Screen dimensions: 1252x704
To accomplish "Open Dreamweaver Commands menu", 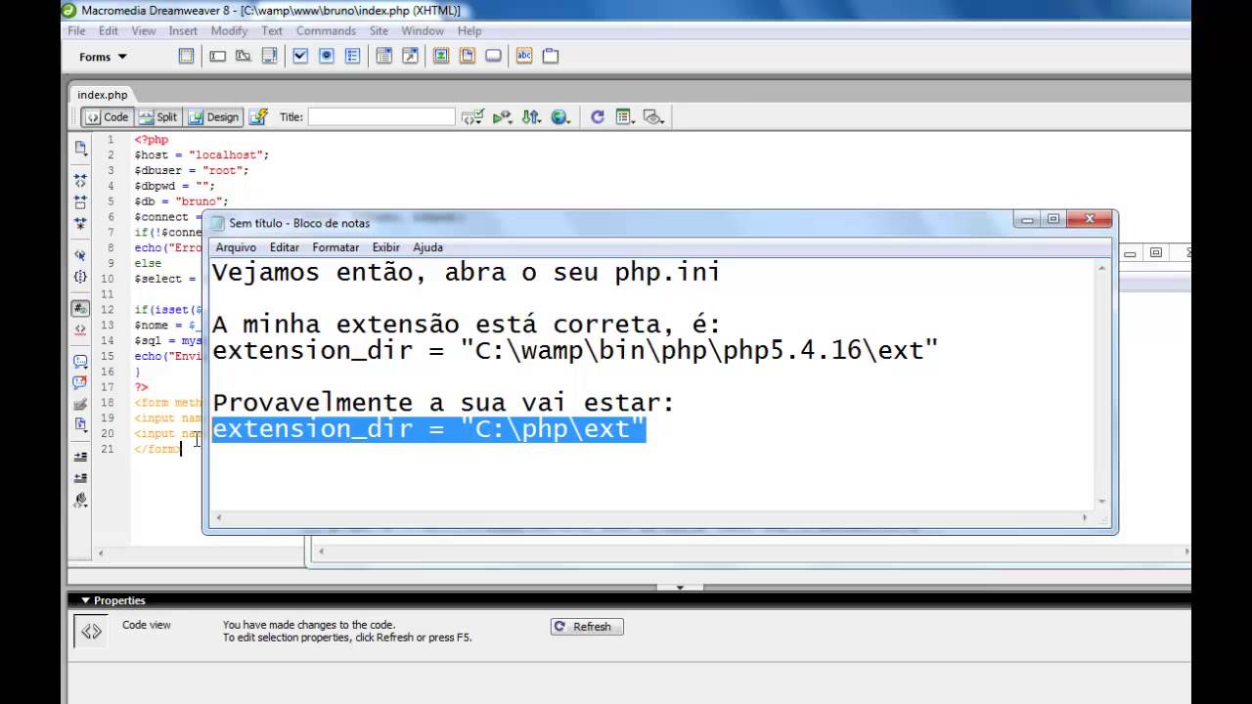I will point(326,31).
